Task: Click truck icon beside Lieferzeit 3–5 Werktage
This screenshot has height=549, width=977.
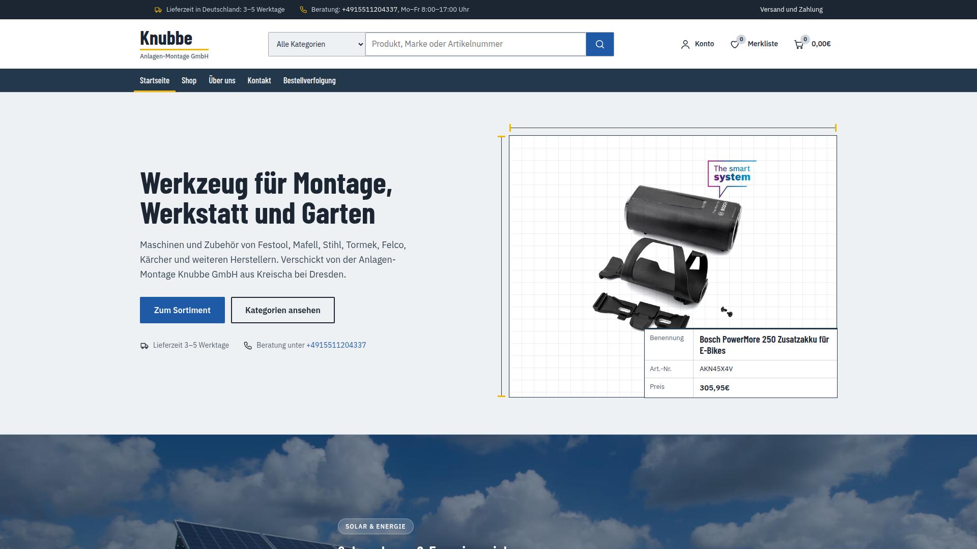Action: click(145, 346)
